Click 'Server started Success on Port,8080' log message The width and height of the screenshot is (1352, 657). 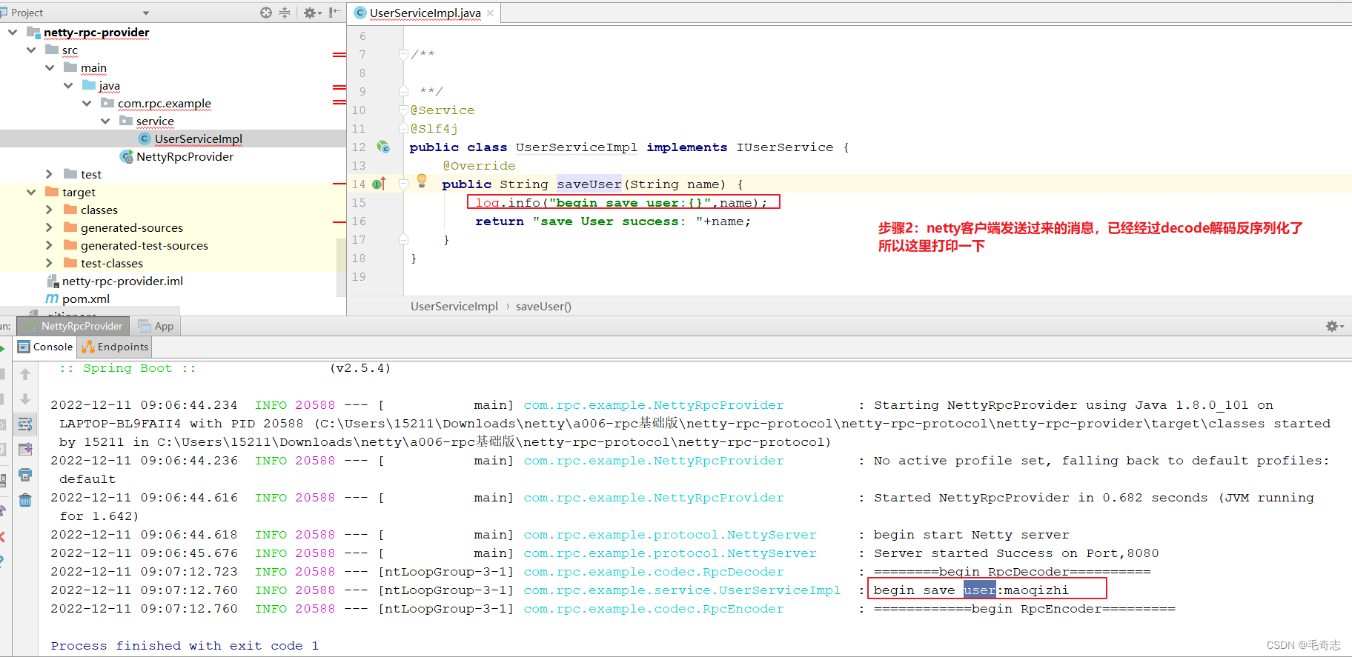point(1015,553)
